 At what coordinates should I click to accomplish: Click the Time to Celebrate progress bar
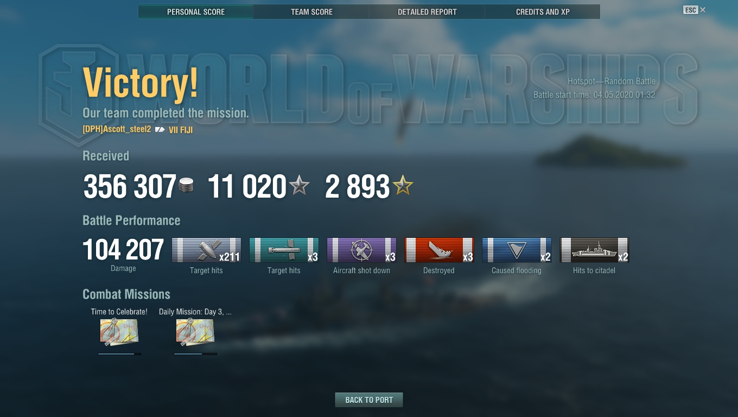(x=119, y=354)
